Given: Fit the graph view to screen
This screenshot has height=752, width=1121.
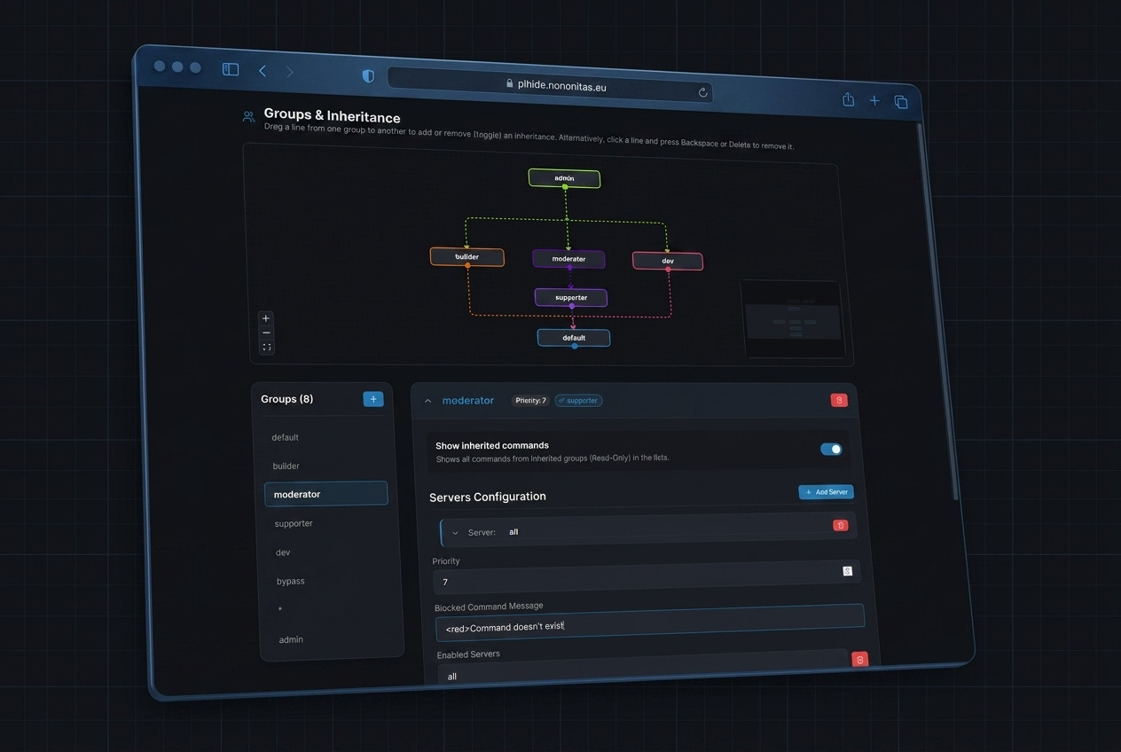Looking at the screenshot, I should (x=267, y=347).
